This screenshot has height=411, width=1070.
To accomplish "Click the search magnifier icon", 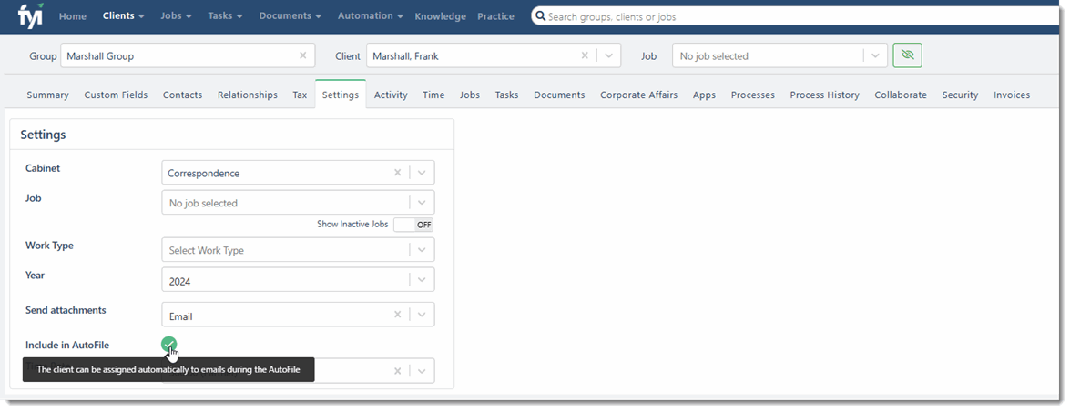I will coord(540,15).
